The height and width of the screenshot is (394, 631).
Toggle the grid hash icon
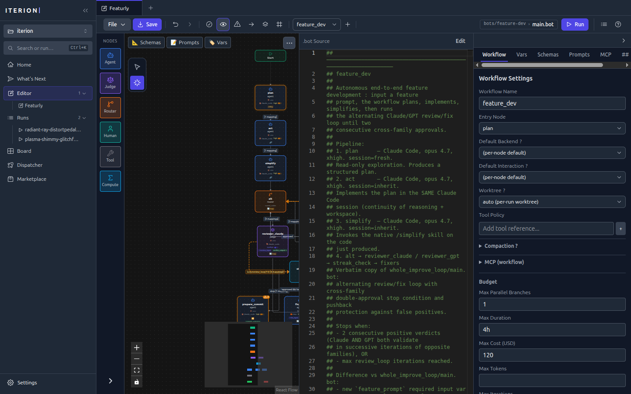point(279,25)
